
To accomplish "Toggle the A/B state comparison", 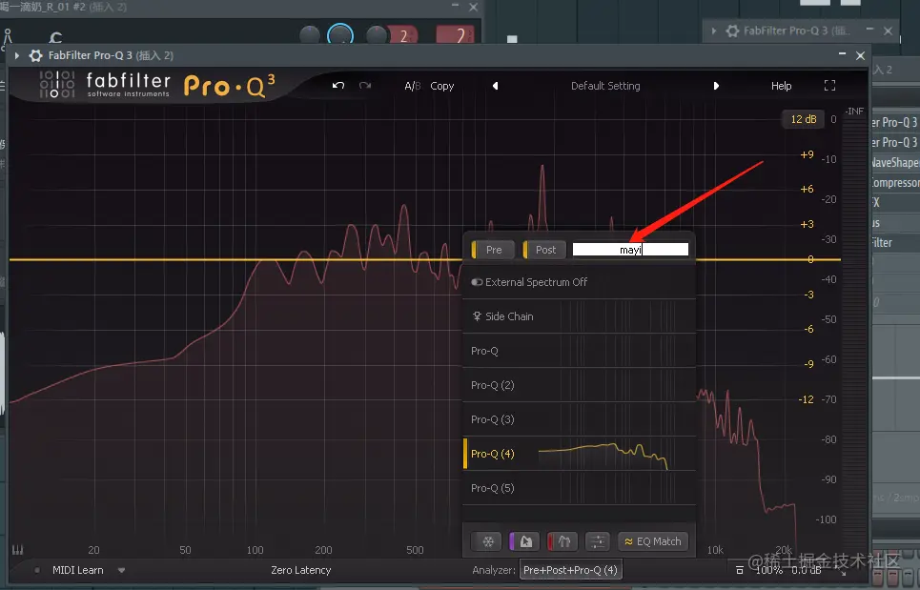I will coord(413,86).
